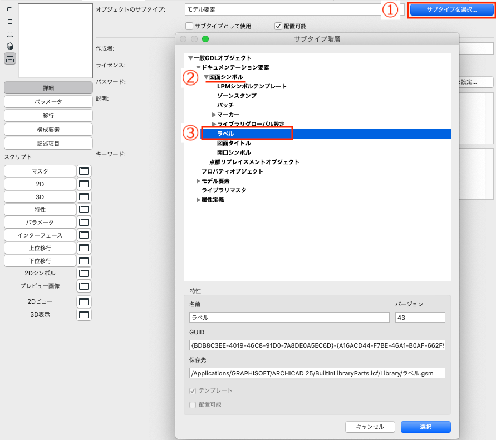Screen dimensions: 496x440
Task: Open the 上位移行 script window icon
Action: point(84,248)
